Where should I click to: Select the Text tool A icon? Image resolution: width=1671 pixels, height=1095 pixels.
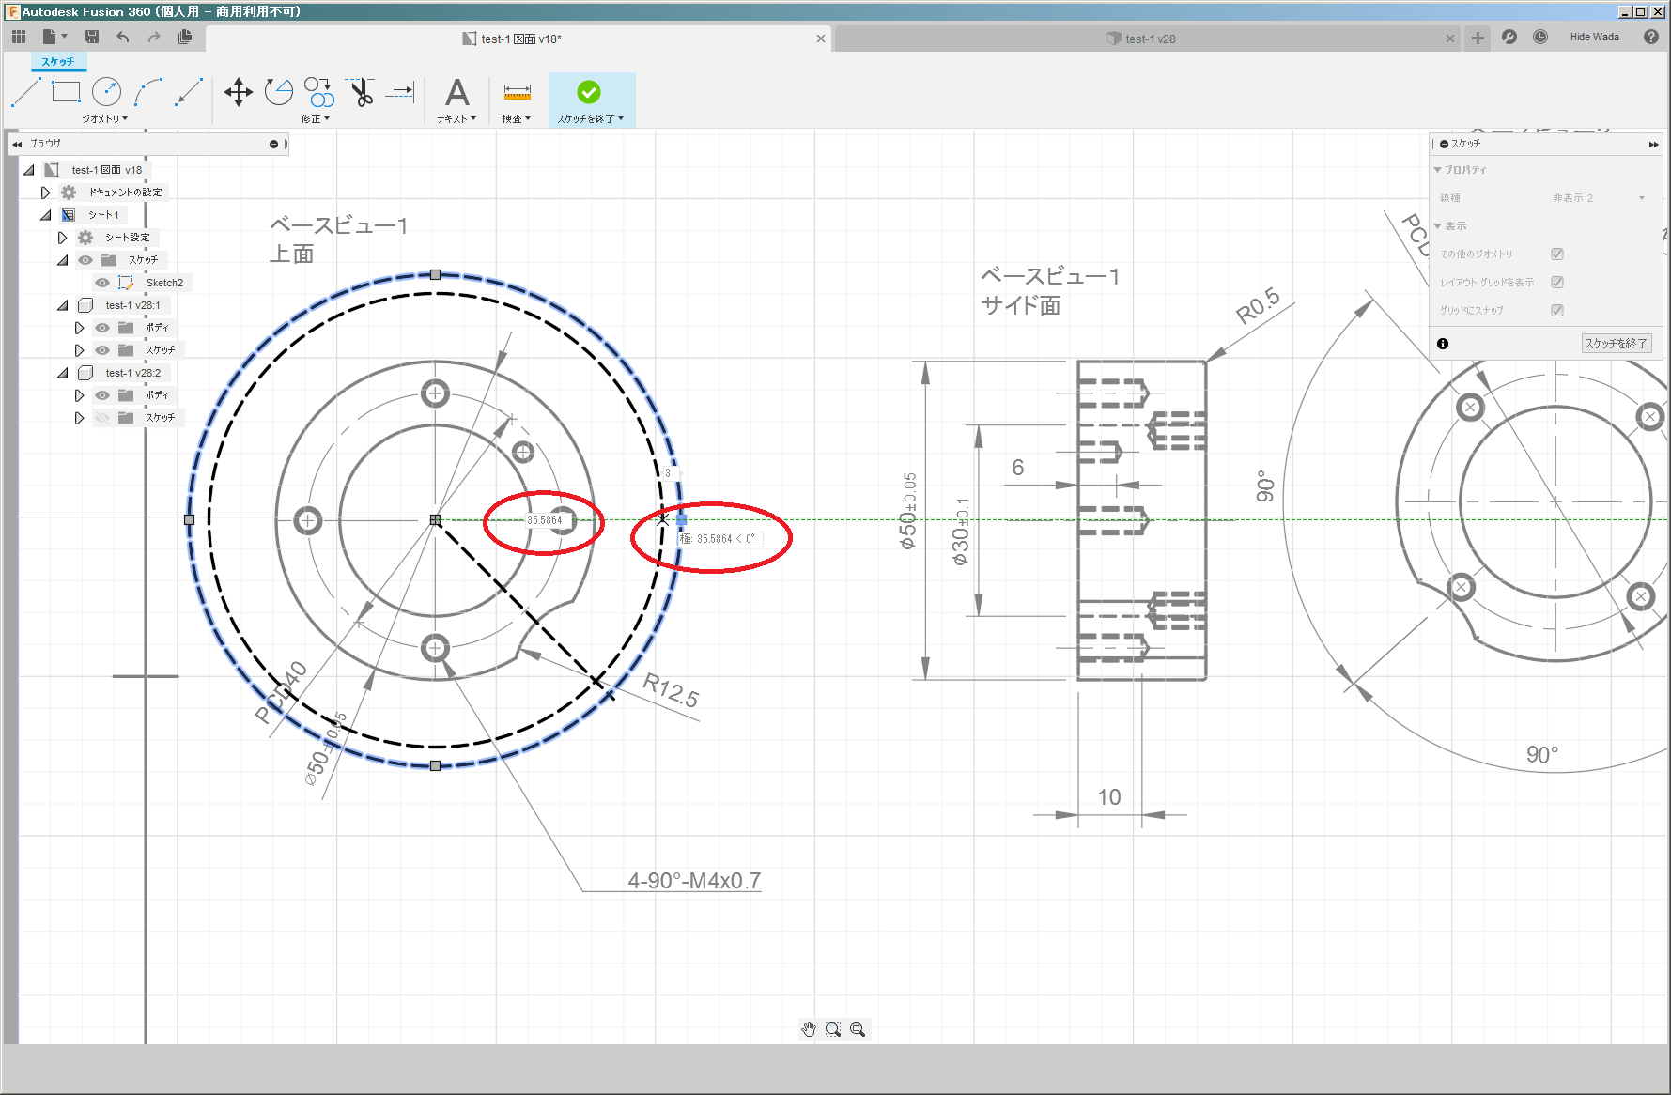[456, 92]
